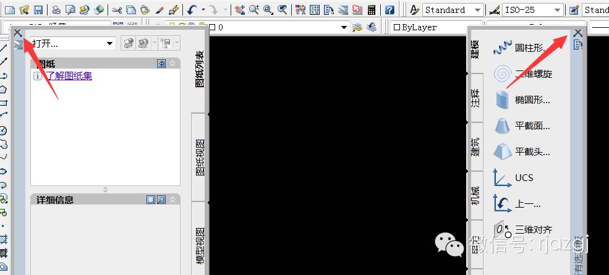Open the QuickCalc calculator icon
Viewport: 609px width, 275px height.
[372, 10]
